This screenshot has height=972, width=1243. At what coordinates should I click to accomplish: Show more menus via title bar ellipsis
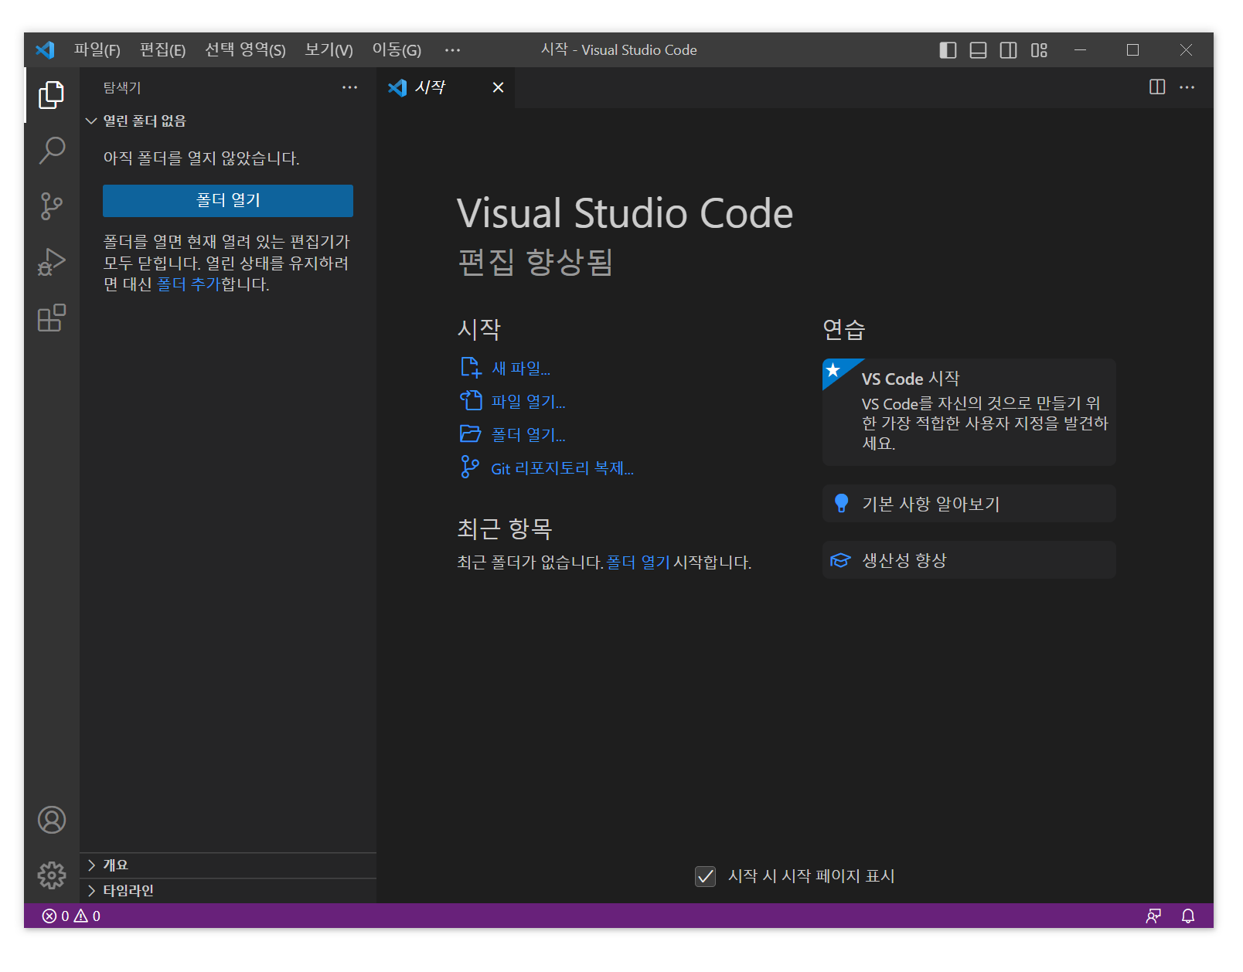(452, 50)
